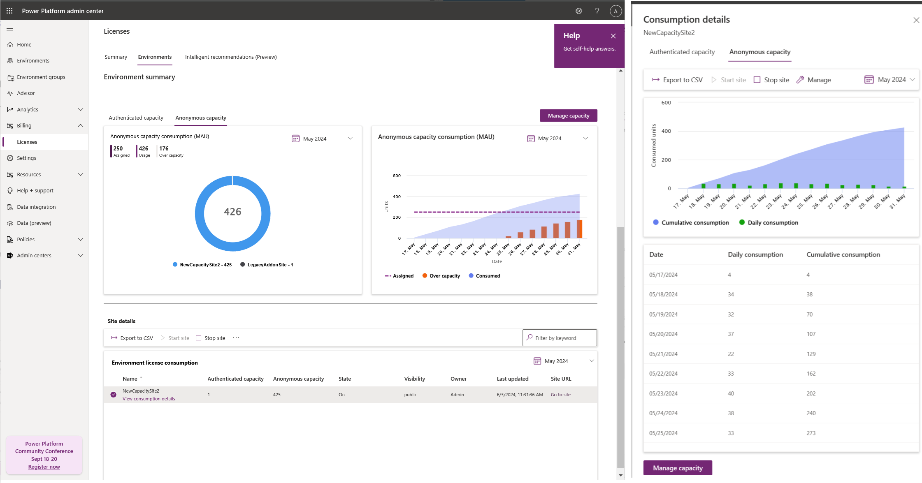This screenshot has height=483, width=922.
Task: Collapse the Billing section chevron
Action: [x=81, y=125]
